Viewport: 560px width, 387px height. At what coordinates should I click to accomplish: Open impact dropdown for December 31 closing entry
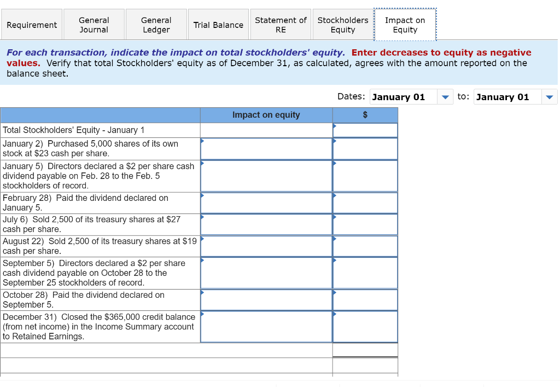pos(266,327)
